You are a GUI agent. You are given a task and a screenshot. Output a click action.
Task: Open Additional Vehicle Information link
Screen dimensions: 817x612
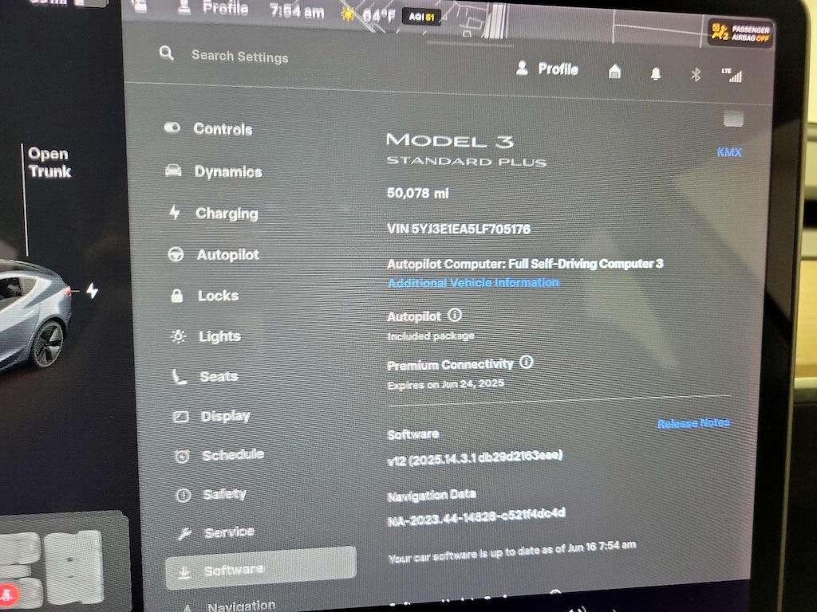pyautogui.click(x=474, y=283)
